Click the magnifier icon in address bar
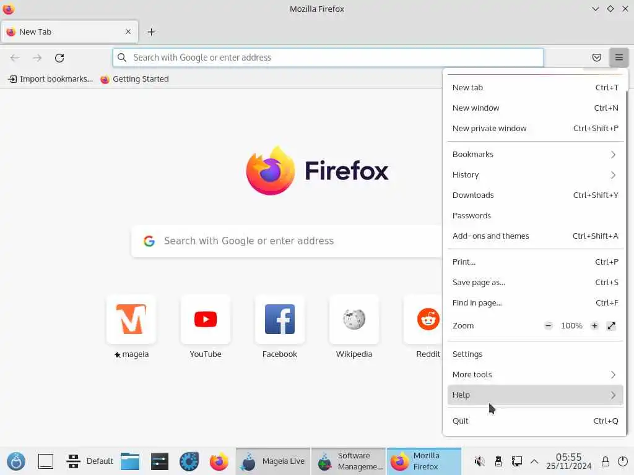 [122, 58]
